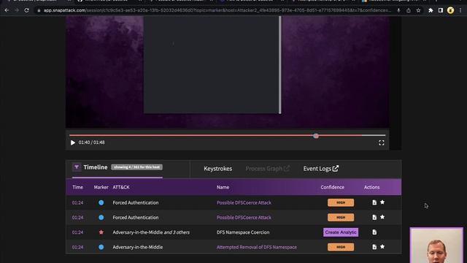Click the 'showing 4 / 362 for this host' badge
467x263 pixels.
click(136, 167)
